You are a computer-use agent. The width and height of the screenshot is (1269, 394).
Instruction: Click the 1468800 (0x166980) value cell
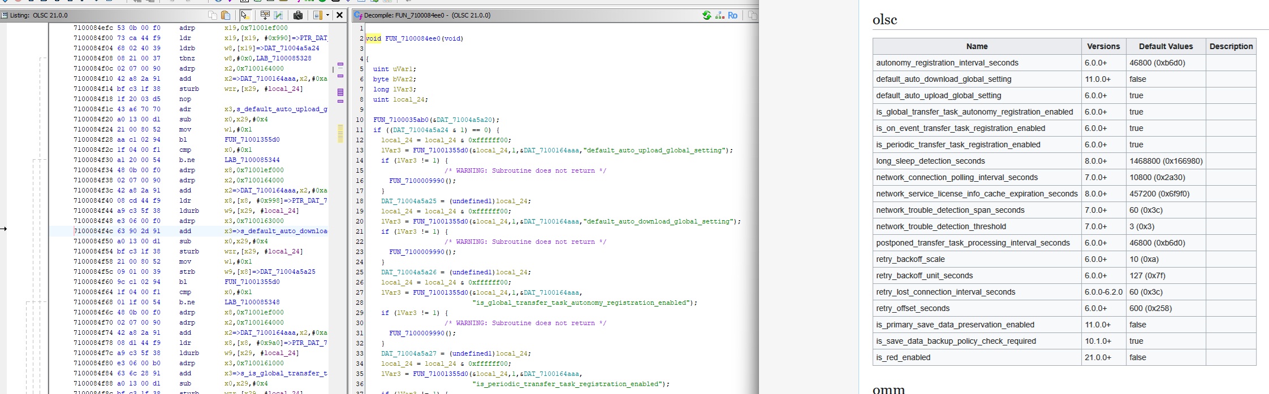[1166, 161]
